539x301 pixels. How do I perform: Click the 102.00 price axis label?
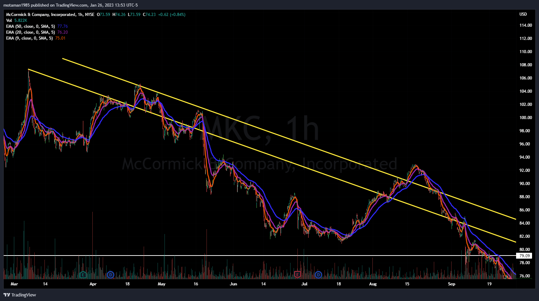click(x=525, y=104)
